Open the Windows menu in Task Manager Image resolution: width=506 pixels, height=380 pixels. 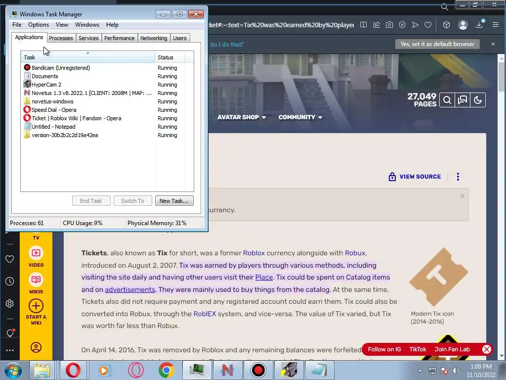pos(87,25)
